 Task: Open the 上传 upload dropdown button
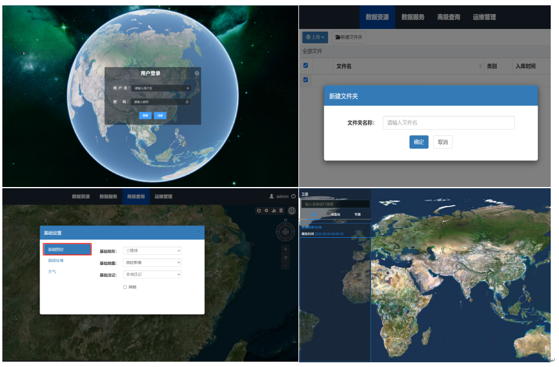tap(315, 37)
